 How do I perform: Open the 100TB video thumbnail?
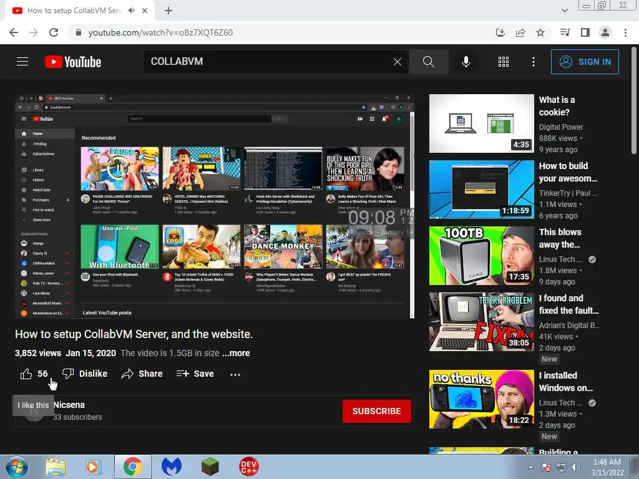click(x=481, y=255)
